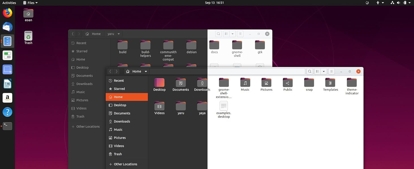414x169 pixels.
Task: Select the yaya folder in front window
Action: click(x=202, y=108)
